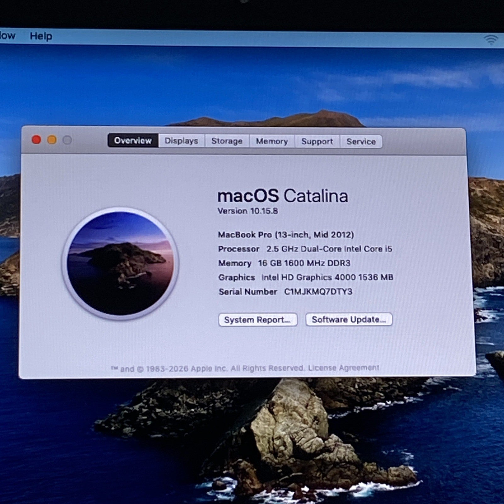The width and height of the screenshot is (504, 504).
Task: Open the Displays tab
Action: [181, 141]
